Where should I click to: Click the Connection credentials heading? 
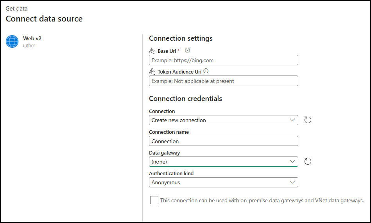click(x=185, y=99)
